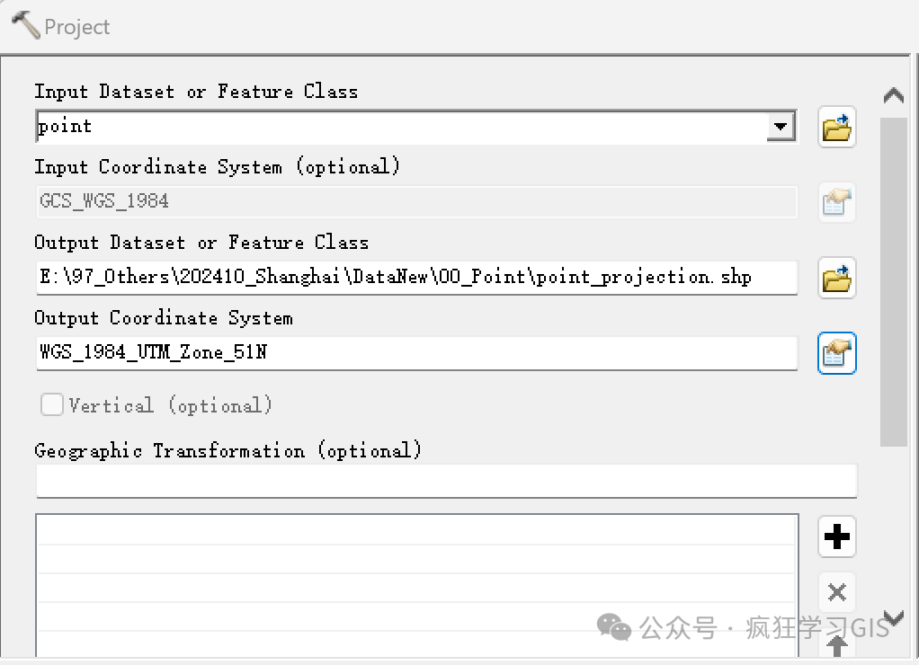
Task: Click the scroll-down chevron of the dialog
Action: [x=893, y=617]
